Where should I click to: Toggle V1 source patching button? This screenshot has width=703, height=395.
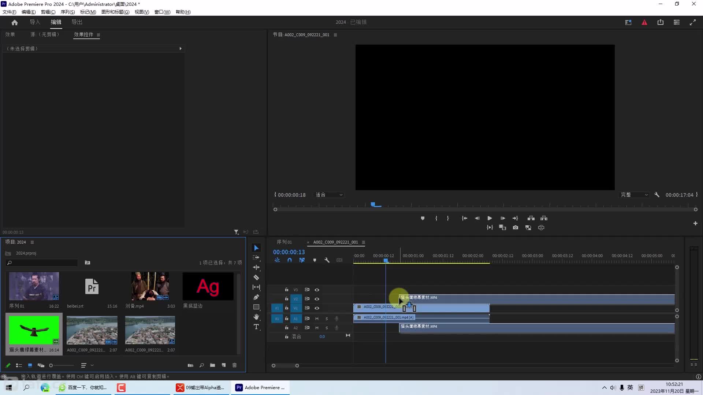277,308
